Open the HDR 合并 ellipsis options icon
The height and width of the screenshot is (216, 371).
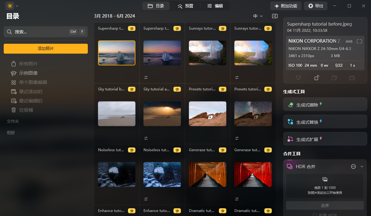coord(353,166)
